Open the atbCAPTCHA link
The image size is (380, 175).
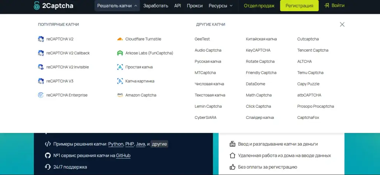[x=309, y=95]
